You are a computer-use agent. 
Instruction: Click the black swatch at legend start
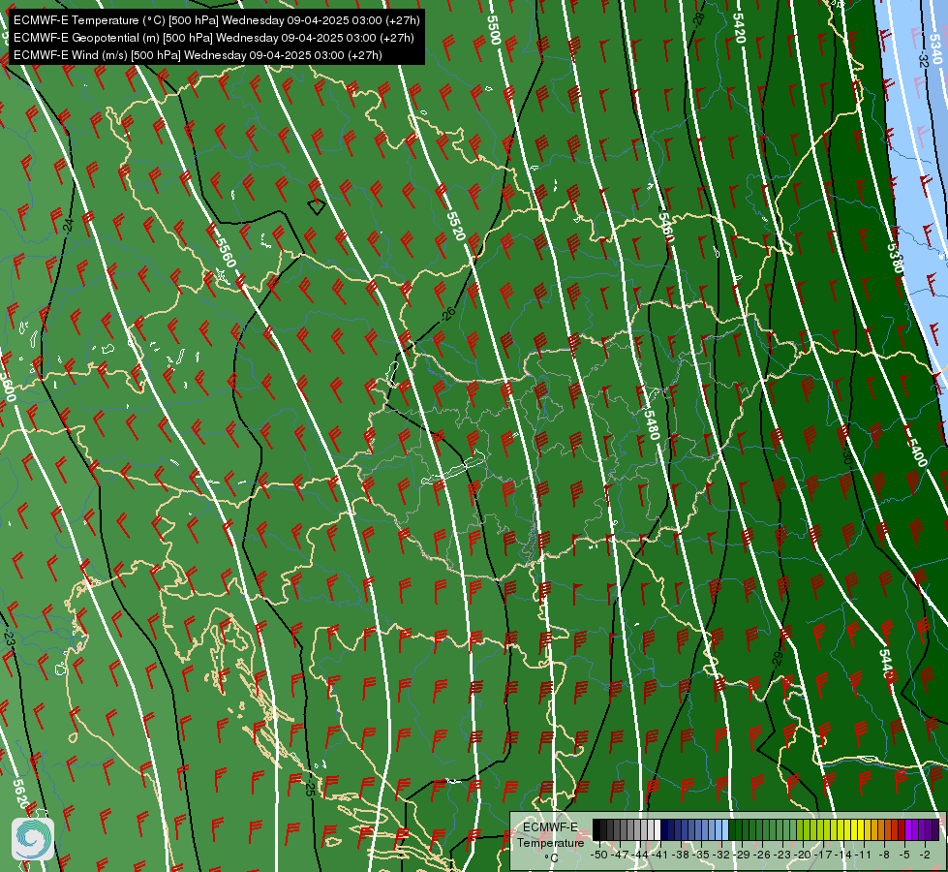596,830
